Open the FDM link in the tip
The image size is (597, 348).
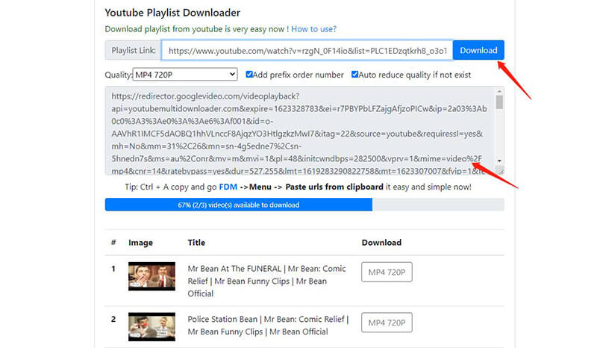click(228, 187)
